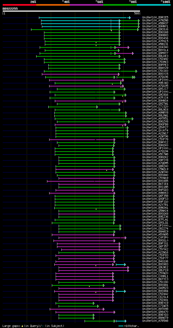Select hit label UniRef100_B9RYC2
The height and width of the screenshot is (328, 173).
(155, 143)
